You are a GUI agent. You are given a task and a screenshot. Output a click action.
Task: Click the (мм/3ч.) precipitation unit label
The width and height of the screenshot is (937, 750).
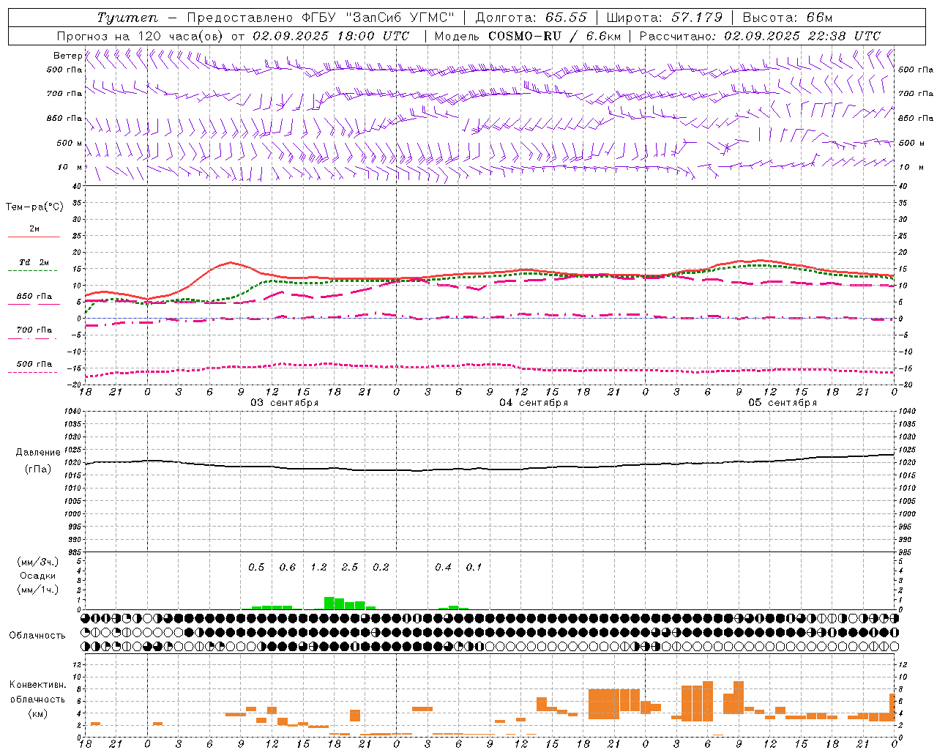(38, 562)
